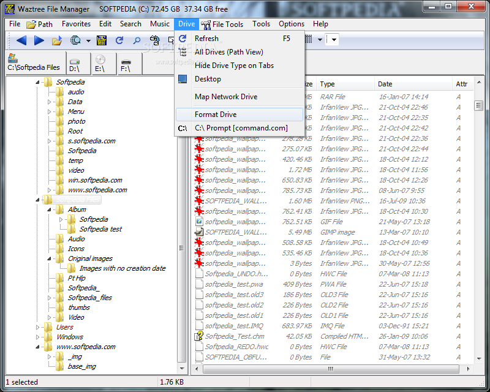
Task: Click the GIF File row icon
Action: [199, 222]
